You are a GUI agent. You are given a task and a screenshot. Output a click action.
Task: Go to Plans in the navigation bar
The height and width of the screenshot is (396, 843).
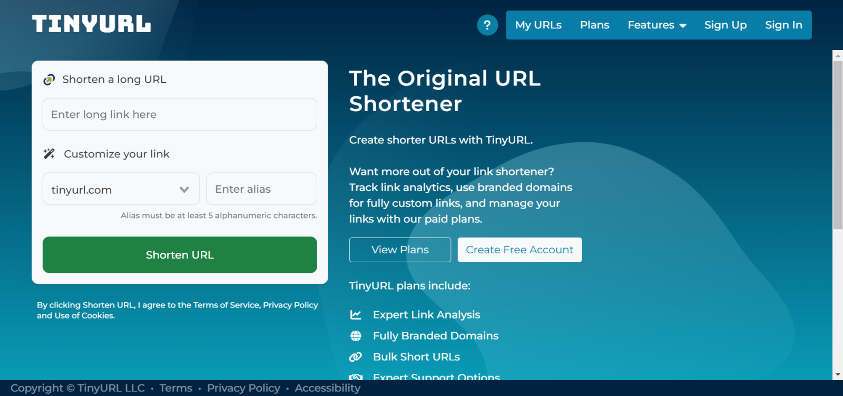pos(594,25)
